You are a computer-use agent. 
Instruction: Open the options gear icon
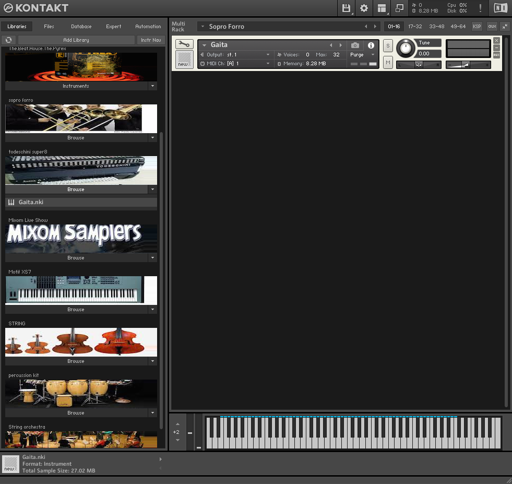[364, 8]
